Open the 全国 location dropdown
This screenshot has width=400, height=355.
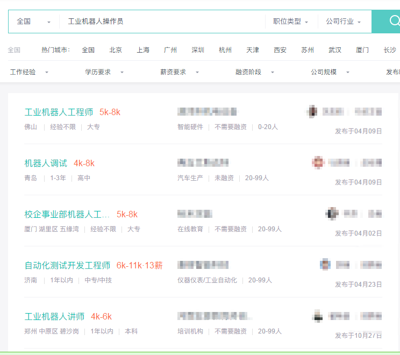tap(33, 22)
